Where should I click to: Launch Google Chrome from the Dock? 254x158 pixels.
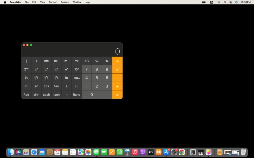[182, 152]
